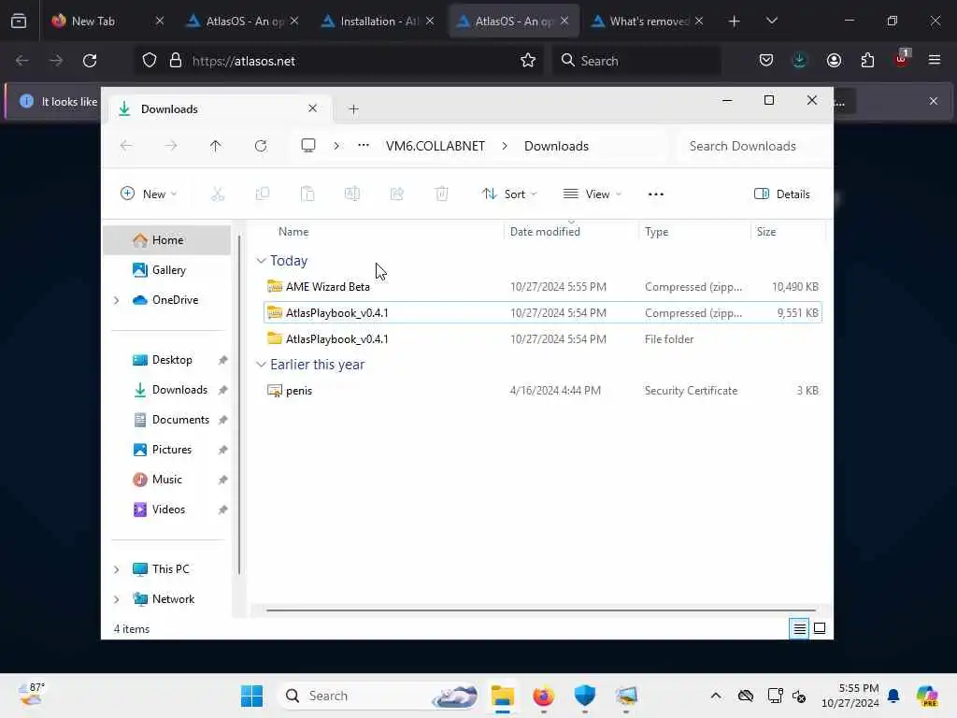Click the uBlock Origin extension icon
The height and width of the screenshot is (718, 957).
(902, 59)
